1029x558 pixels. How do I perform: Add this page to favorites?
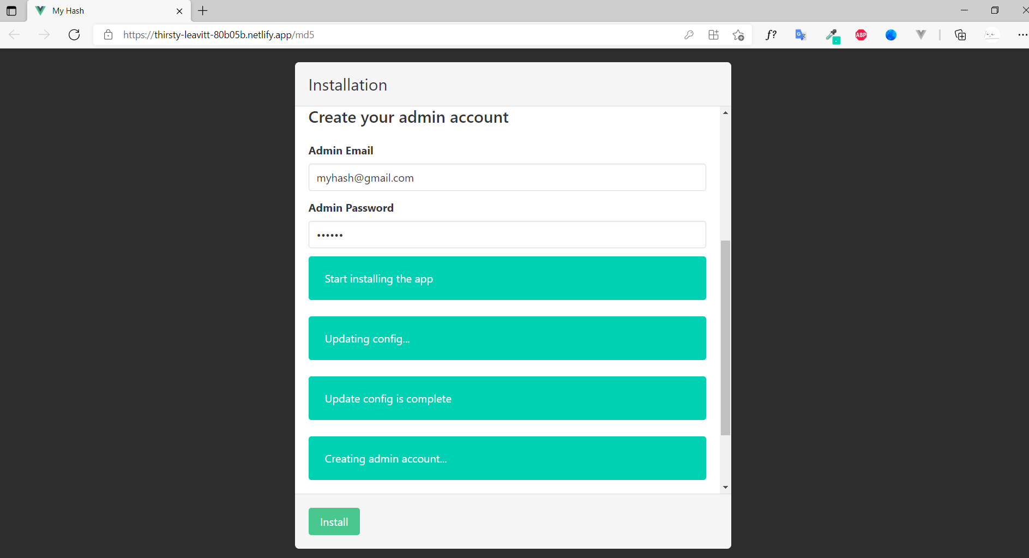[x=738, y=35]
